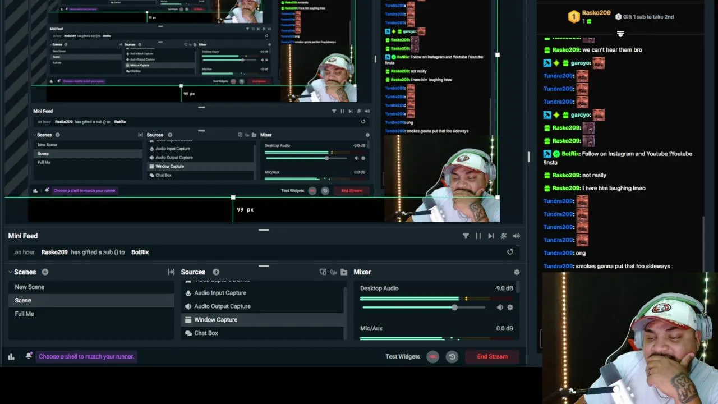This screenshot has height=404, width=718.
Task: Click the verified badge next to BotRix in chat
Action: point(556,154)
